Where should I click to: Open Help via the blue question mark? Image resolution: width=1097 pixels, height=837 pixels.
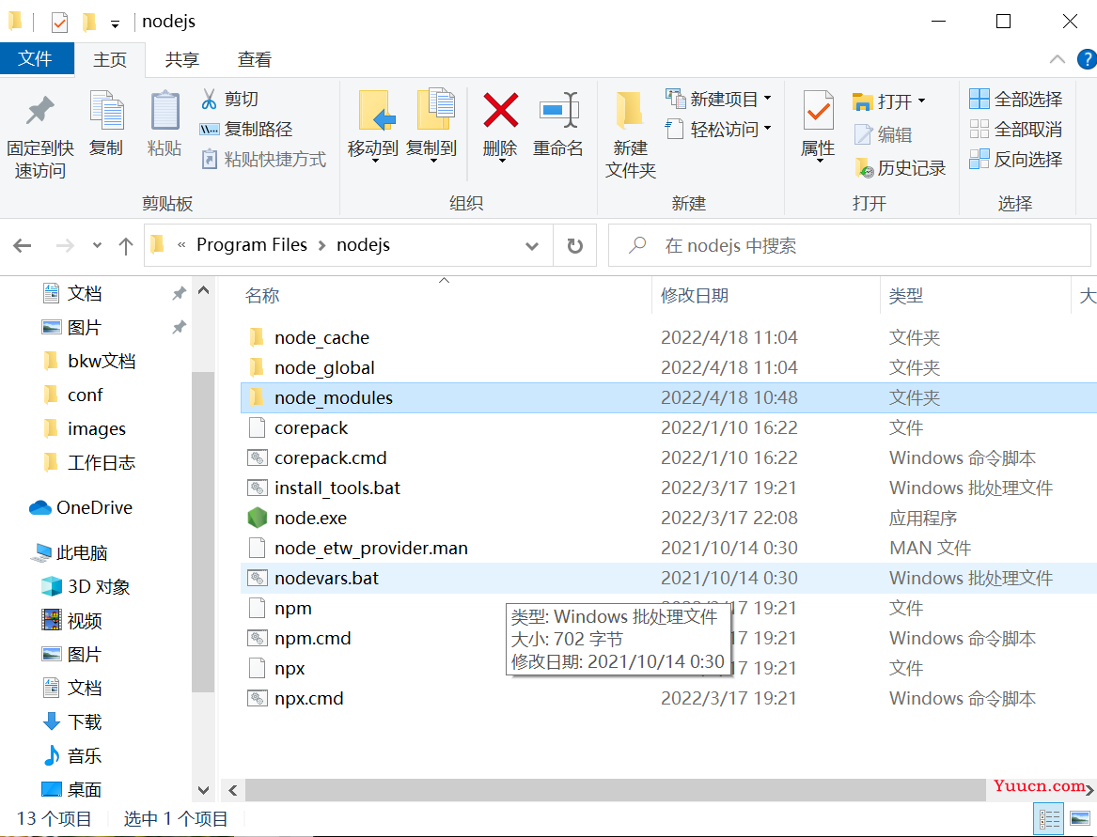tap(1087, 59)
